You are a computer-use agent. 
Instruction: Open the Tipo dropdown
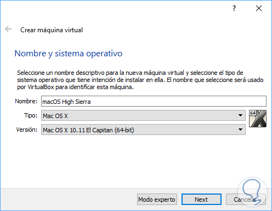[x=143, y=115]
